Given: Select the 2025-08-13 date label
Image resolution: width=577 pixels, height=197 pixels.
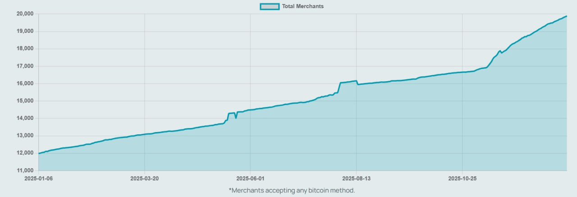Looking at the screenshot, I should tap(356, 178).
